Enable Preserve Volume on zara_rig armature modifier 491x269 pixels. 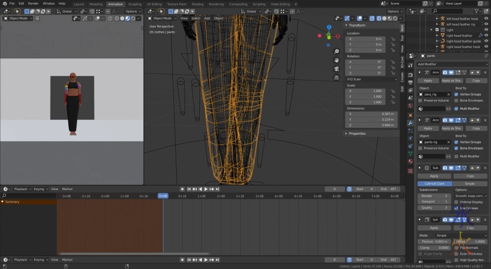click(420, 100)
